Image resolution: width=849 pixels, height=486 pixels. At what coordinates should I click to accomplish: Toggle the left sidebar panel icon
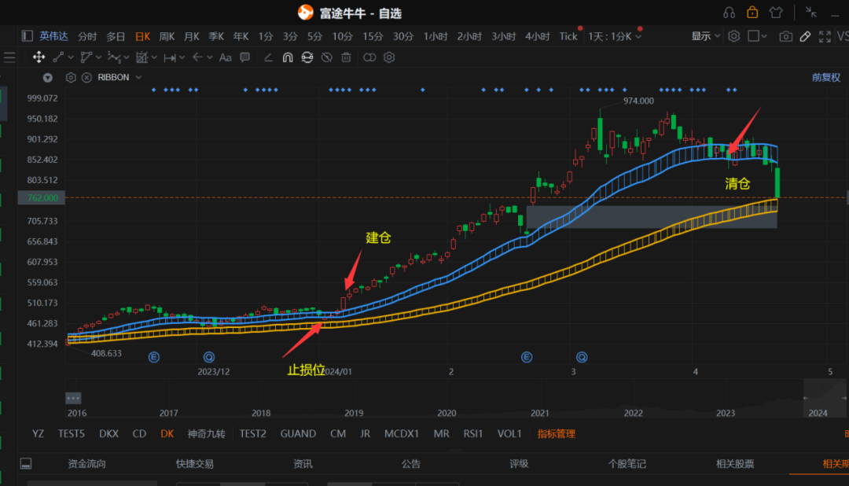pyautogui.click(x=27, y=36)
